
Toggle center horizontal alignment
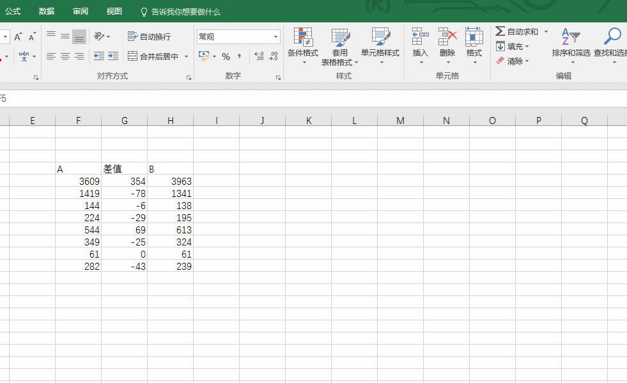pos(65,56)
